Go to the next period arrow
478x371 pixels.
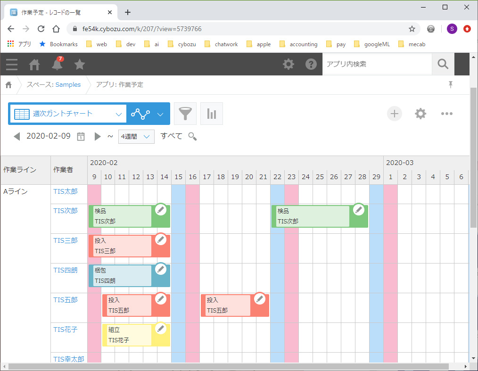[x=98, y=136]
